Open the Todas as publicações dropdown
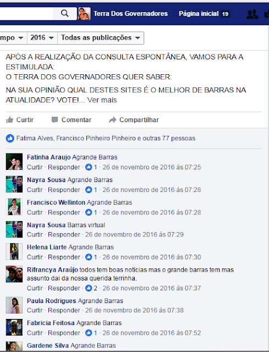 click(101, 38)
